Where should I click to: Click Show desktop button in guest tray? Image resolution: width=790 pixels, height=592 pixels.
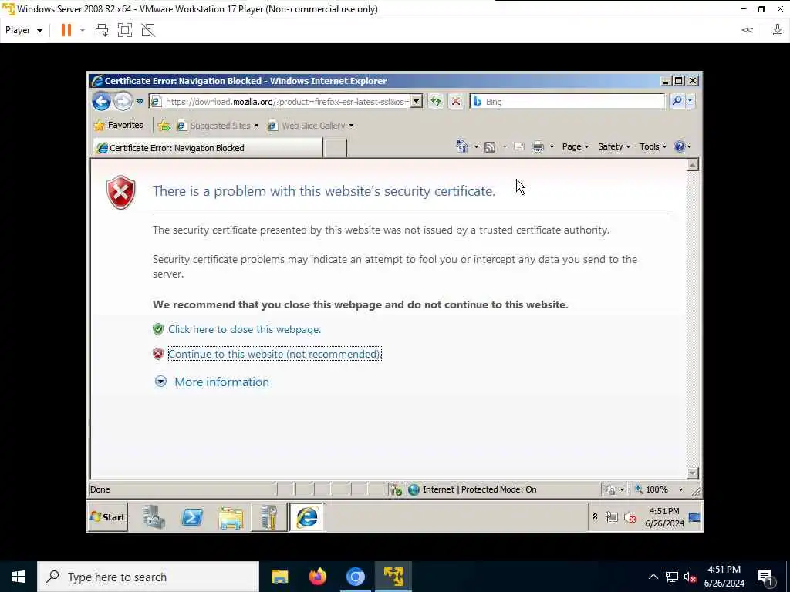[x=695, y=517]
